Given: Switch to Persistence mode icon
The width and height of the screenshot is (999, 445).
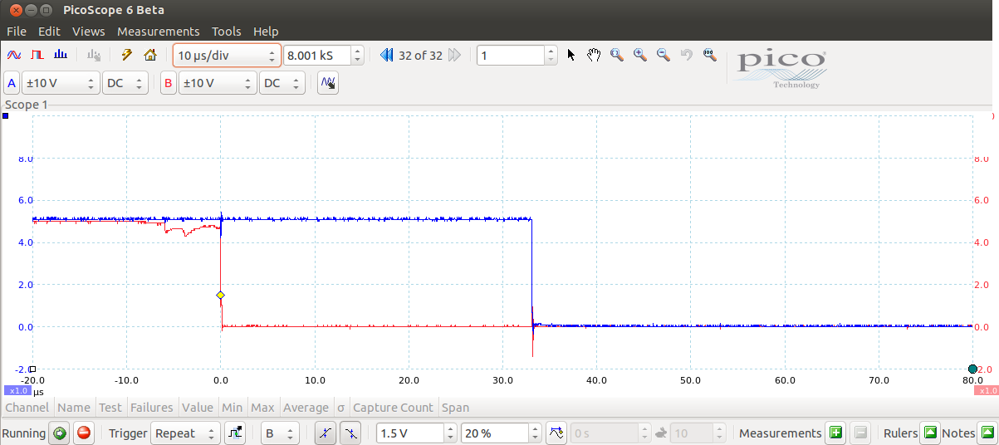Looking at the screenshot, I should tap(37, 56).
